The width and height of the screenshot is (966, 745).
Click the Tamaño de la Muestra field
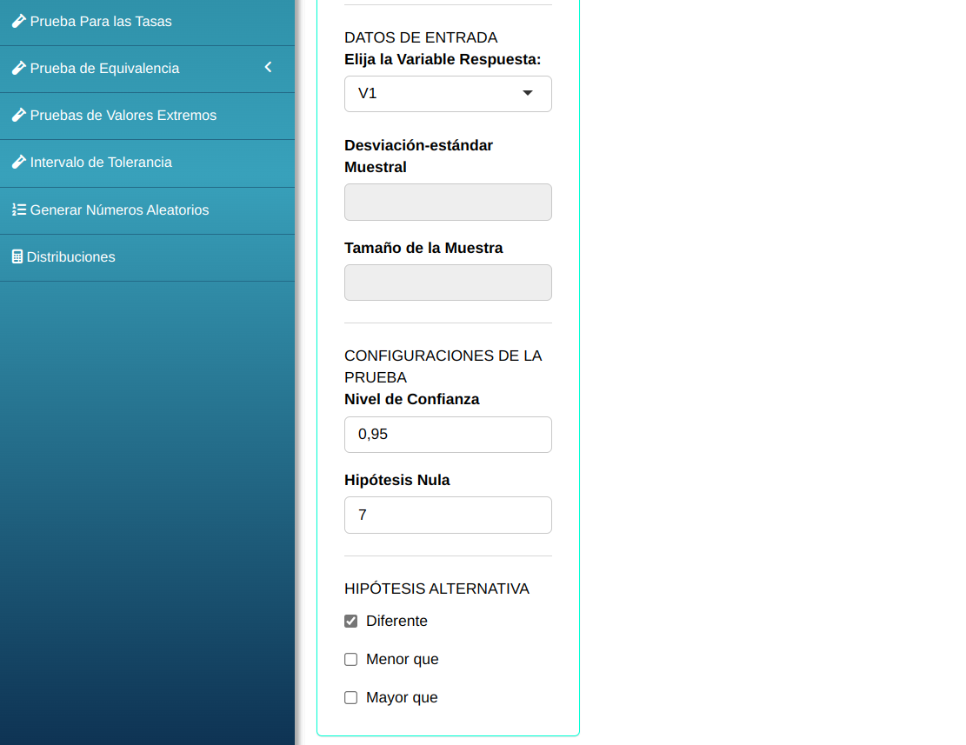[448, 283]
